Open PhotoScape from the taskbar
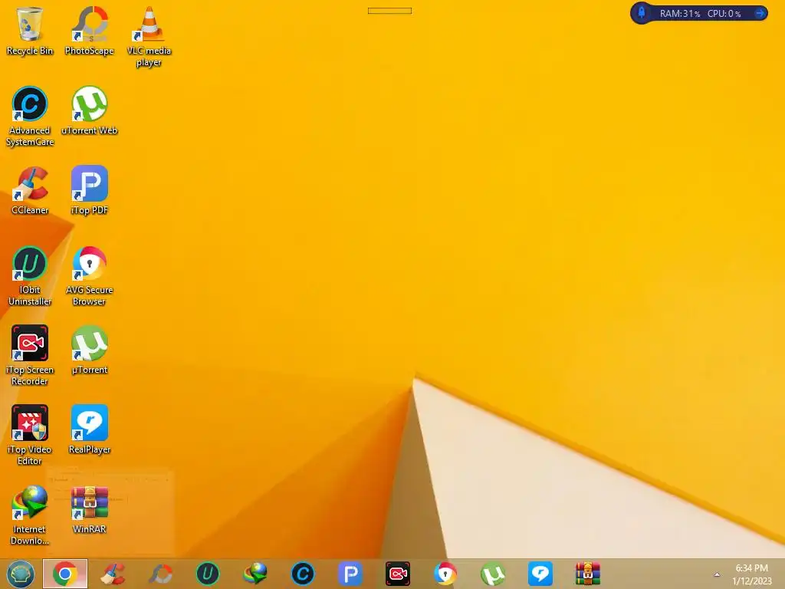The image size is (785, 589). point(160,574)
